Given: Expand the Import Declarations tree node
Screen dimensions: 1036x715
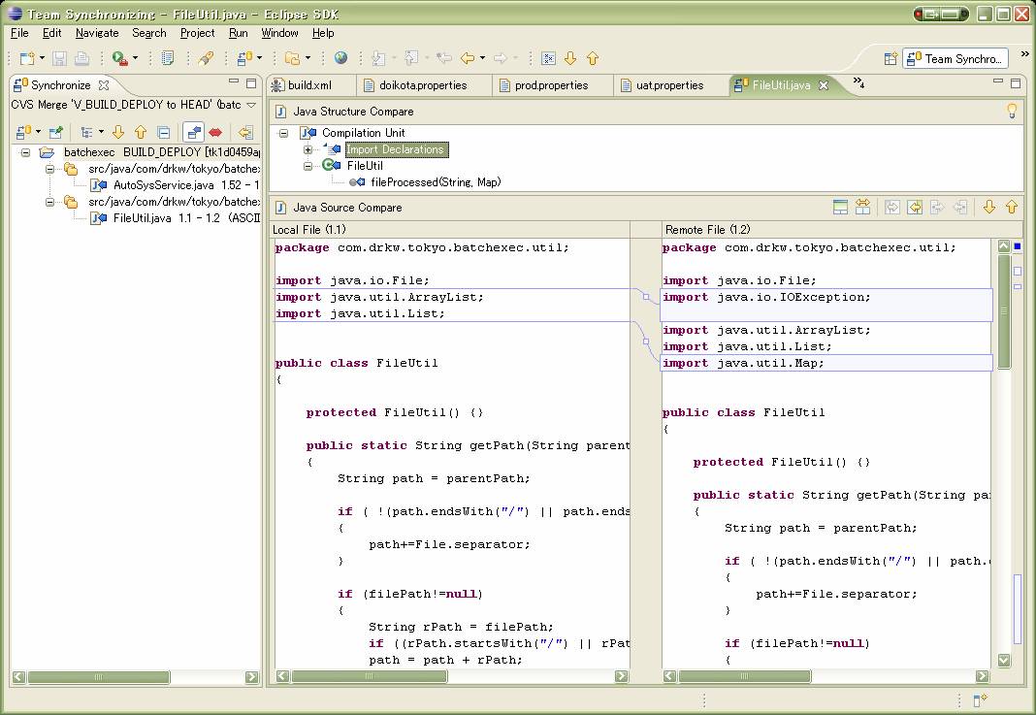Looking at the screenshot, I should click(308, 149).
